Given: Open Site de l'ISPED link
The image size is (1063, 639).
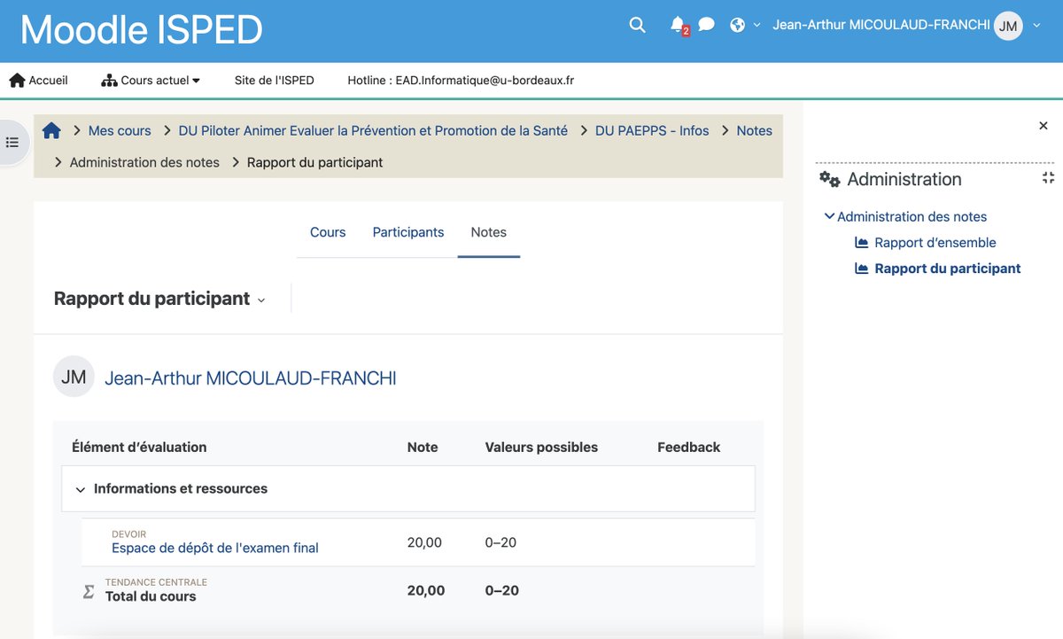Looking at the screenshot, I should tap(274, 80).
